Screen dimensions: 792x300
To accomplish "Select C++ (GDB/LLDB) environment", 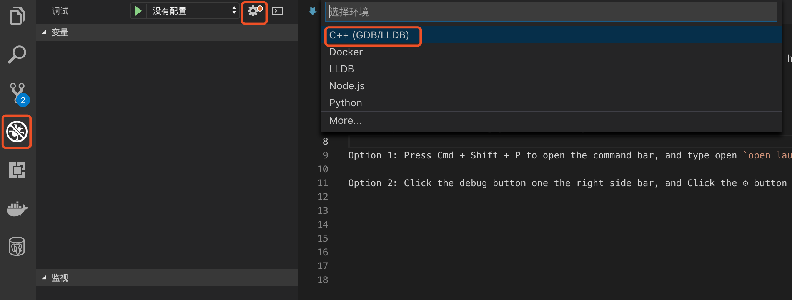I will point(551,35).
